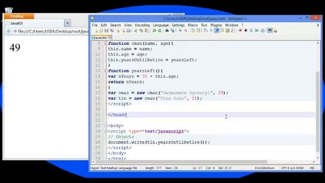Open the Settings menu
Screen dimensions: 325x183
(178, 25)
